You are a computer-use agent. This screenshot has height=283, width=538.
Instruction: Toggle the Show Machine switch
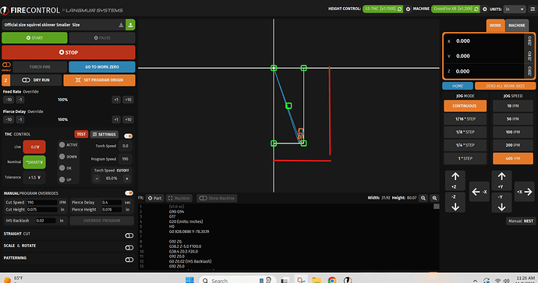pos(204,198)
